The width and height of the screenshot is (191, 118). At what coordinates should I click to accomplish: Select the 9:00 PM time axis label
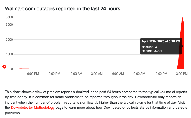tap(54, 74)
